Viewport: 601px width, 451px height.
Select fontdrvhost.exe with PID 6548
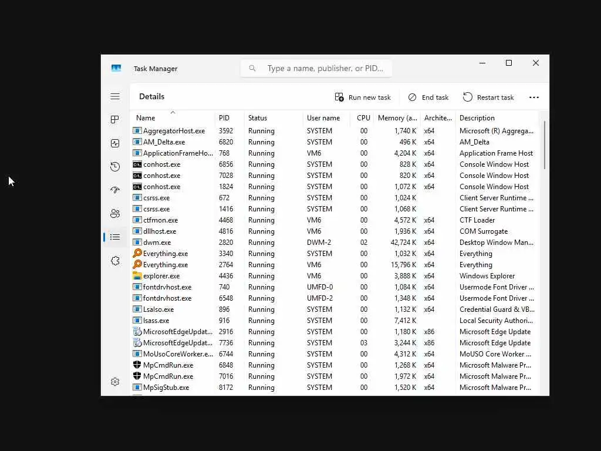[x=335, y=298]
